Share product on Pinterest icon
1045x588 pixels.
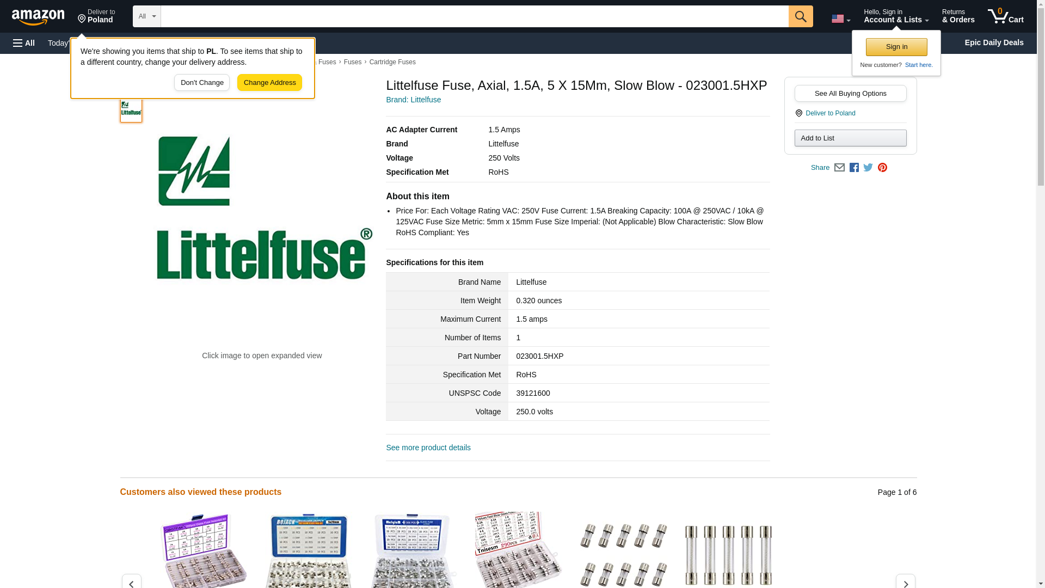tap(882, 168)
